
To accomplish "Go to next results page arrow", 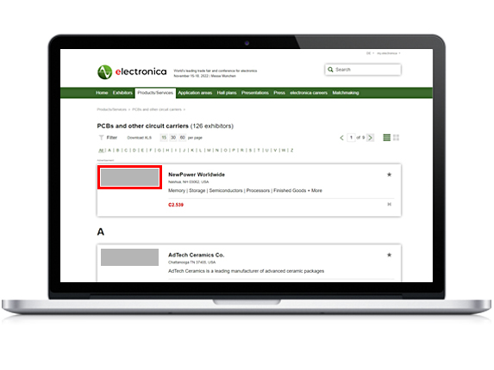I will [x=371, y=138].
